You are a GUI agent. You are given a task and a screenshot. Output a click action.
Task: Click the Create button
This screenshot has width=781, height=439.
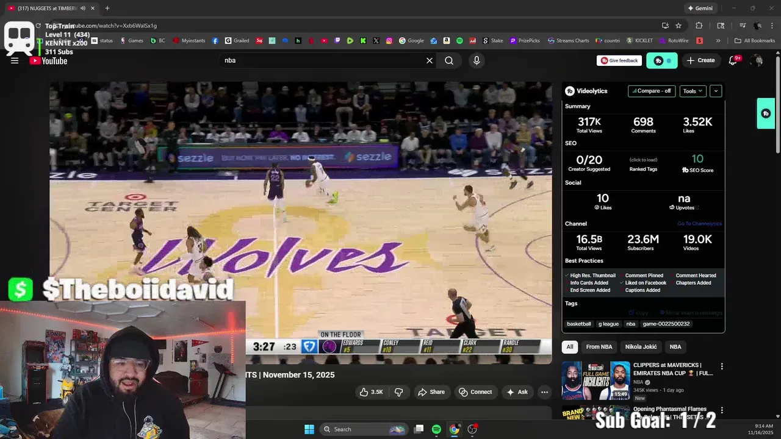click(x=700, y=60)
